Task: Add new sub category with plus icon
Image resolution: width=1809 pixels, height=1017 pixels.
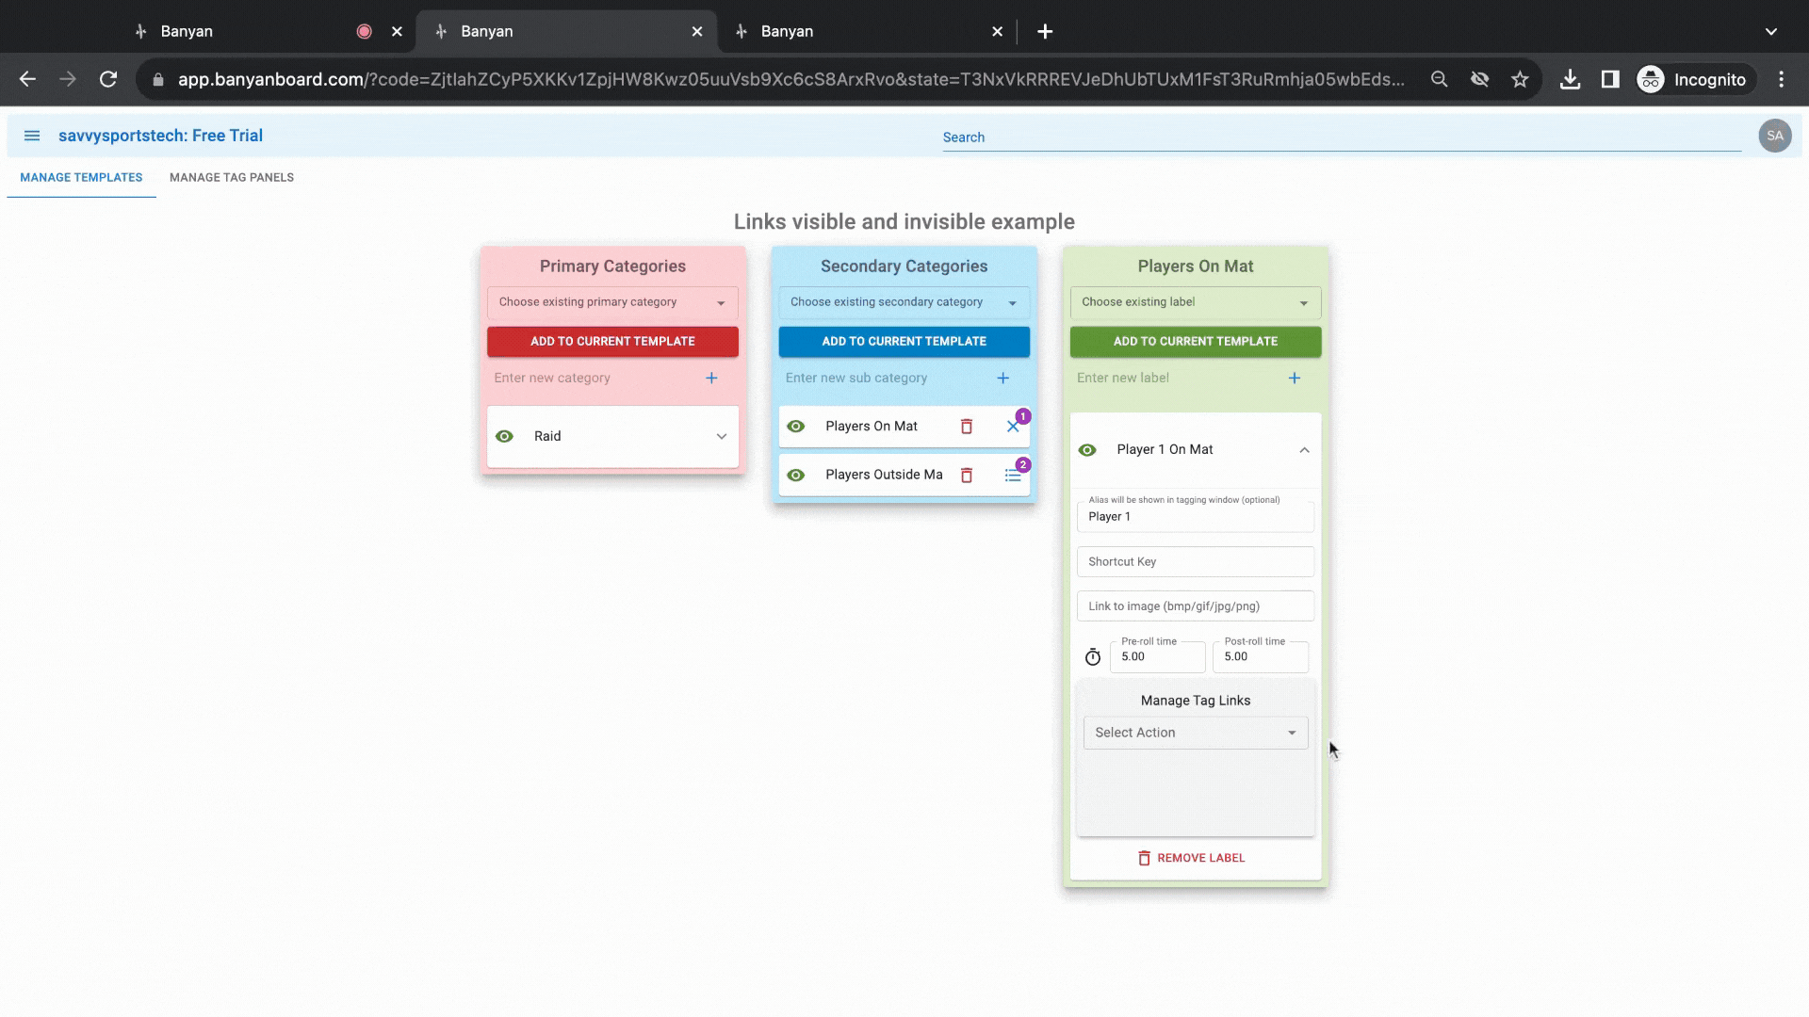Action: 1002,378
